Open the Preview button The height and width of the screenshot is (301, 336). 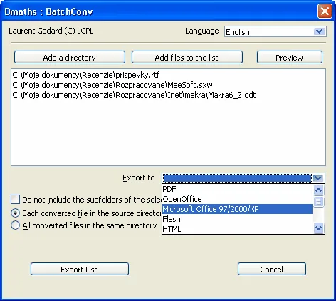290,57
